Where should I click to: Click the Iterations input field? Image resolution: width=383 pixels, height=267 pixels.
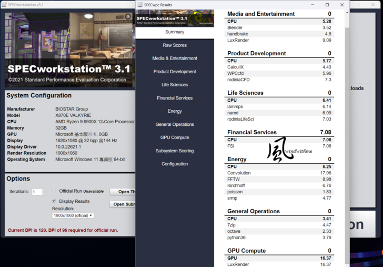[37, 192]
